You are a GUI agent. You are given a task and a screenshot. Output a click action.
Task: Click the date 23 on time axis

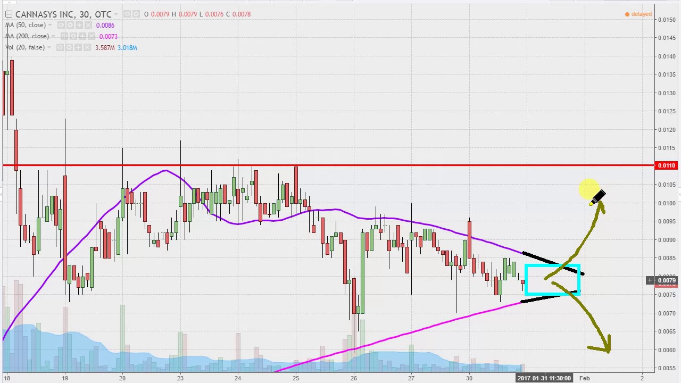point(180,378)
